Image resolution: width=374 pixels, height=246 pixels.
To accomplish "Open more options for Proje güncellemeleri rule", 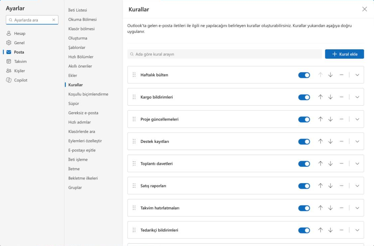I will pos(341,119).
